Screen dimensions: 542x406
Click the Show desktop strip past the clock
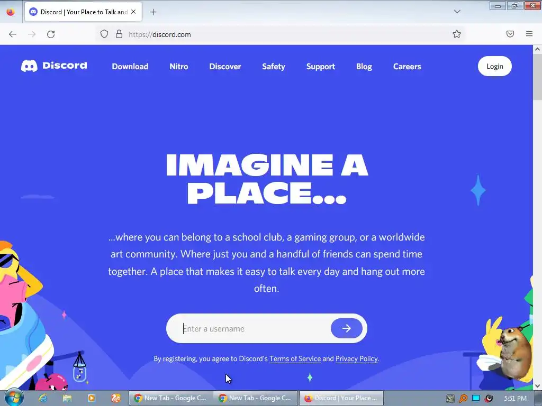pyautogui.click(x=538, y=399)
